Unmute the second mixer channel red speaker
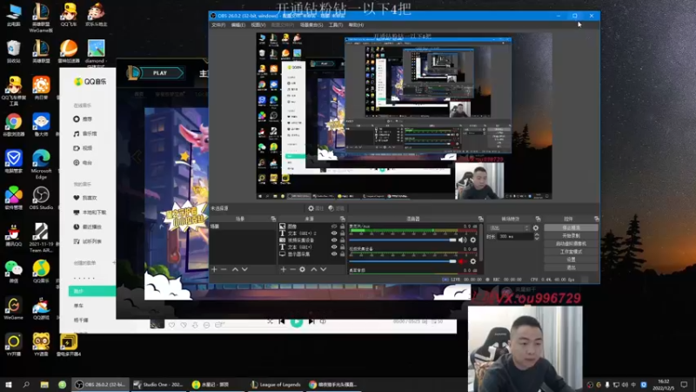The width and height of the screenshot is (696, 392). [x=463, y=261]
